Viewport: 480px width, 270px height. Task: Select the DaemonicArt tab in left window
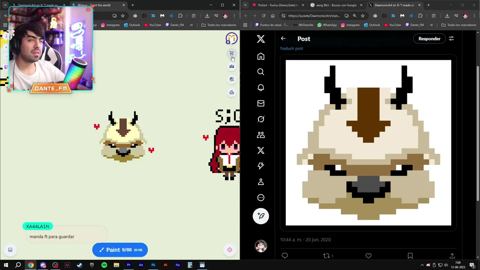click(39, 5)
